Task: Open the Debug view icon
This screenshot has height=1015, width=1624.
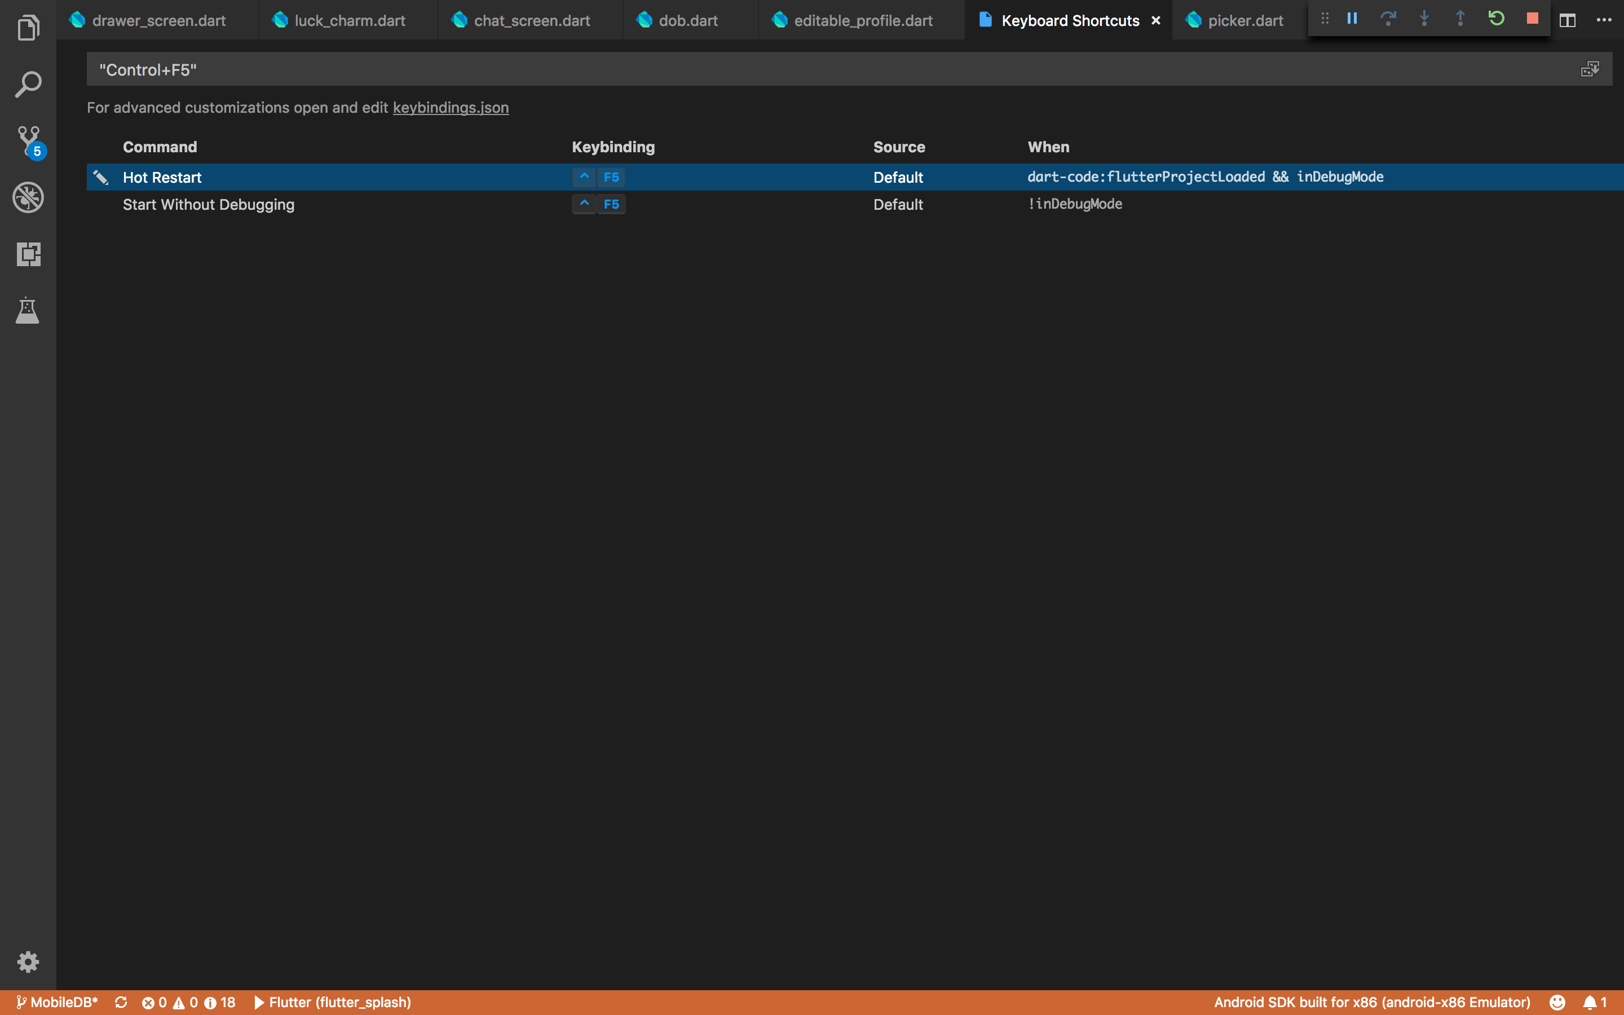Action: [x=28, y=197]
